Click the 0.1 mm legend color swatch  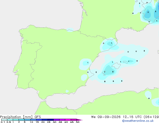coord(4,120)
